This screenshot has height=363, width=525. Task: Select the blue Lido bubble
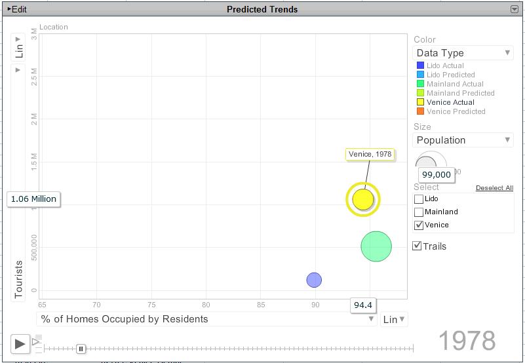coord(314,280)
